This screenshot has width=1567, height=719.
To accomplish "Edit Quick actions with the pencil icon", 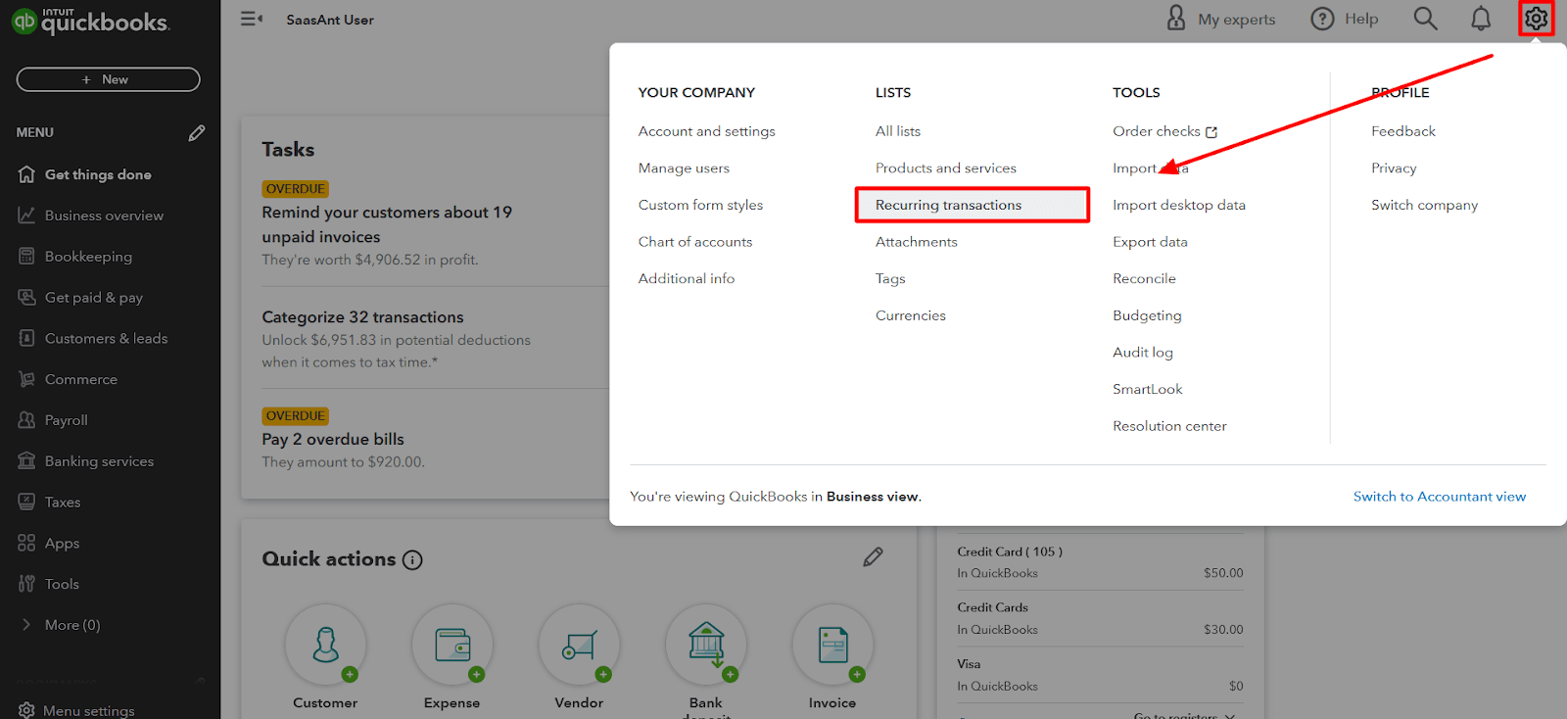I will point(873,557).
